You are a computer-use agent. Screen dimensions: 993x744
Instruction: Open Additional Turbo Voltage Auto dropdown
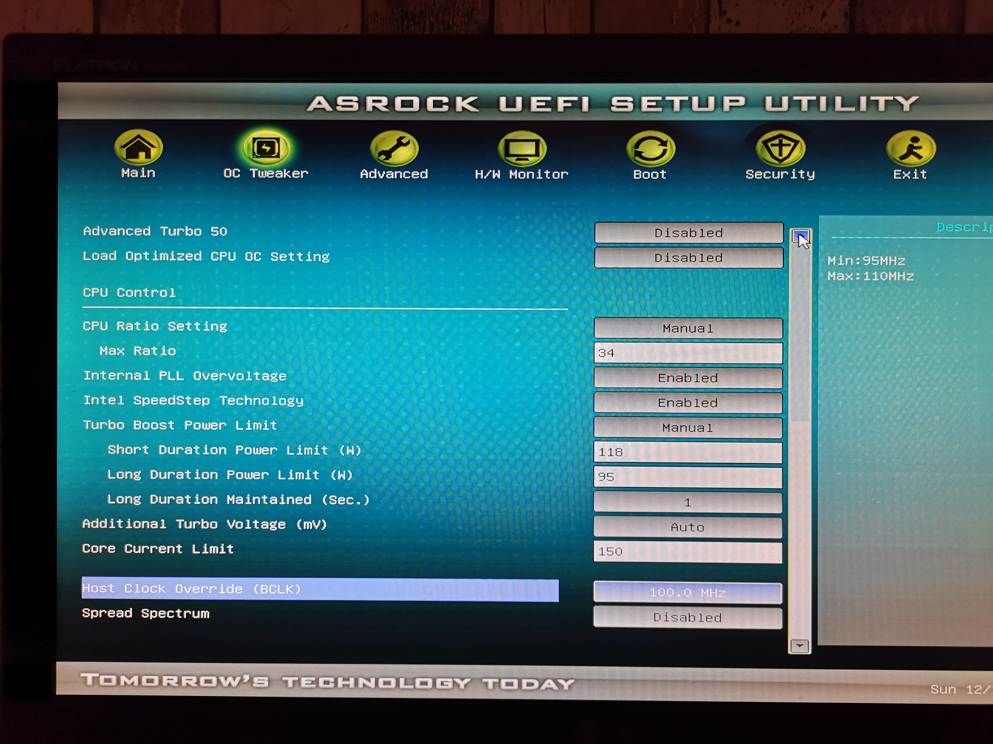(x=688, y=527)
